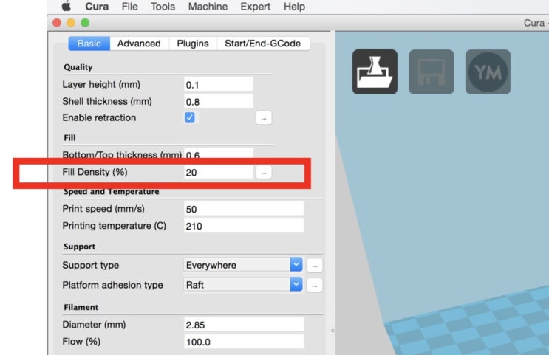Open retraction settings ellipsis button

point(264,118)
